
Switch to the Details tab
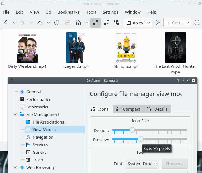coord(158,109)
